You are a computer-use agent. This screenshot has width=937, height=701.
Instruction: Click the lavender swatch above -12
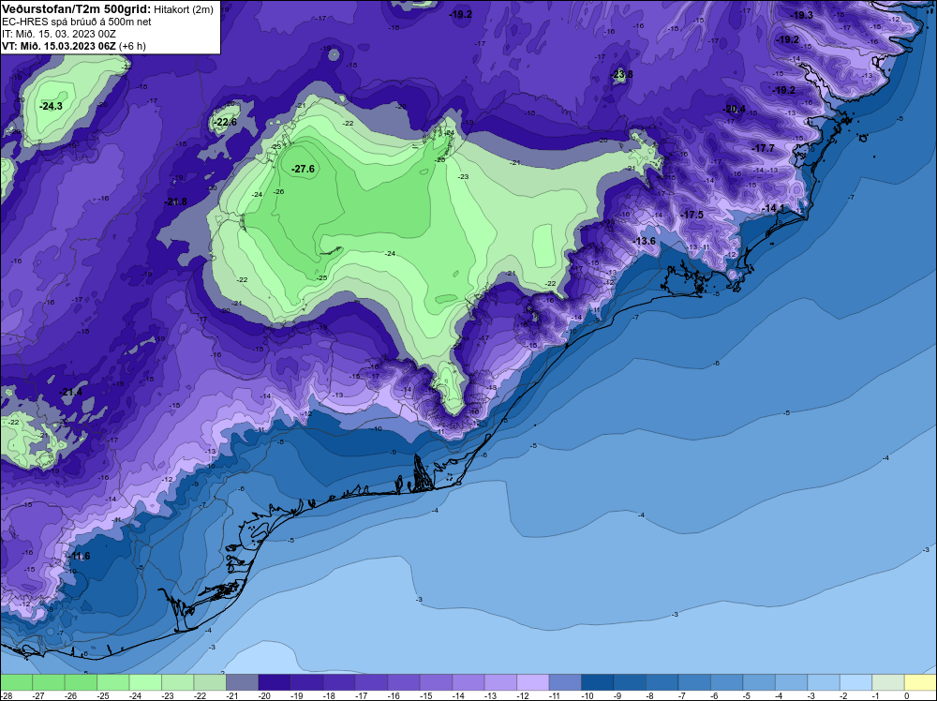point(532,682)
